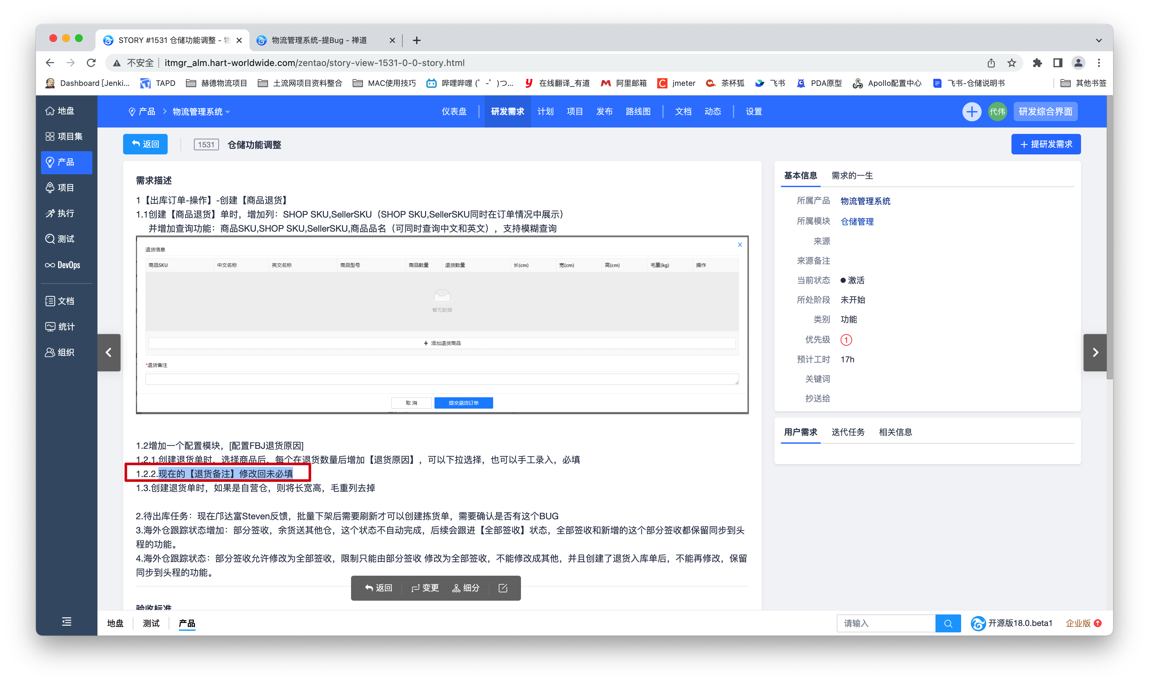1149x683 pixels.
Task: Click the edit pencil icon in floating toolbar
Action: pyautogui.click(x=503, y=588)
